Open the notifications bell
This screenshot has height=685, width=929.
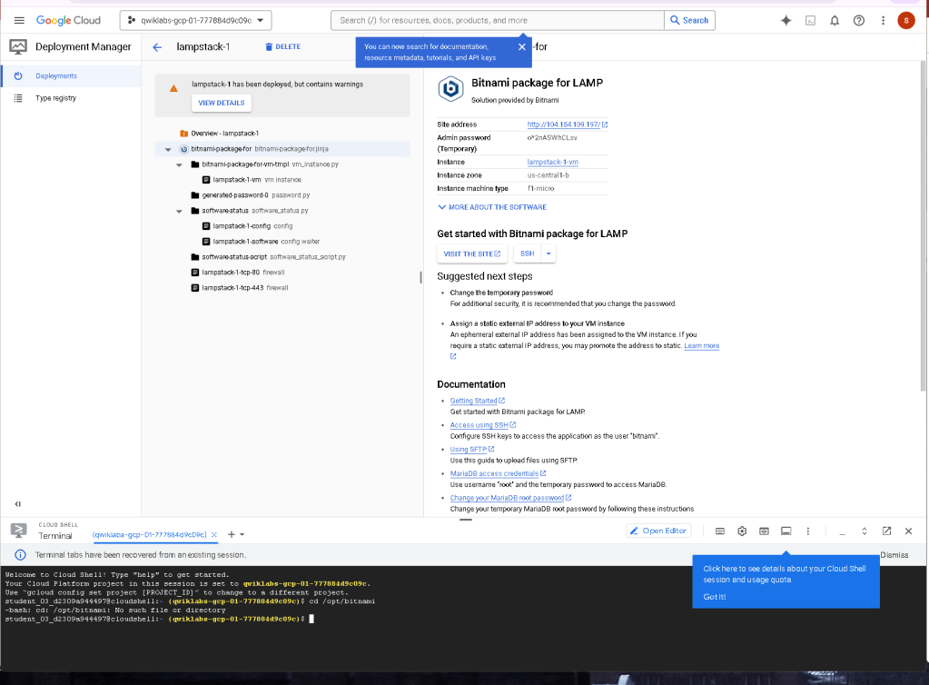835,20
